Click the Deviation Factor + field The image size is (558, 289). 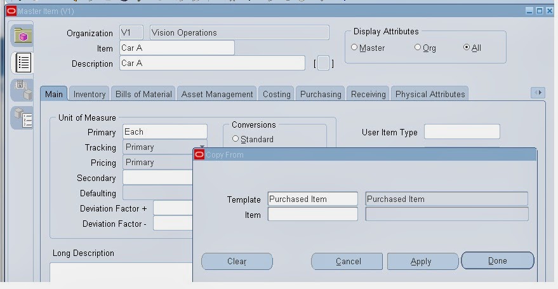[x=173, y=208]
